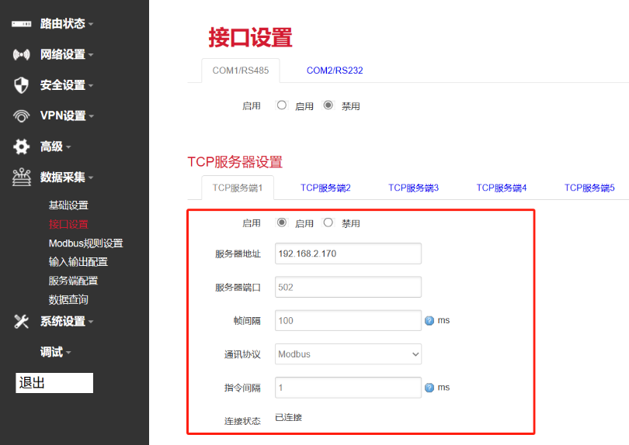Click the server address input field

pos(348,254)
